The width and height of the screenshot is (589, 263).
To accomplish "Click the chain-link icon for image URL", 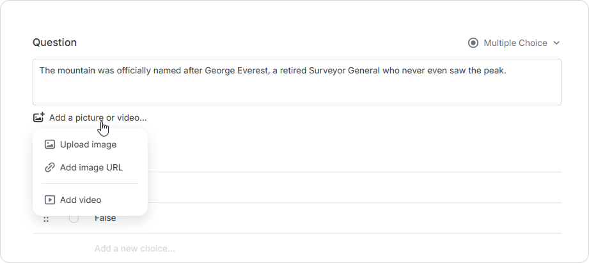I will tap(50, 167).
